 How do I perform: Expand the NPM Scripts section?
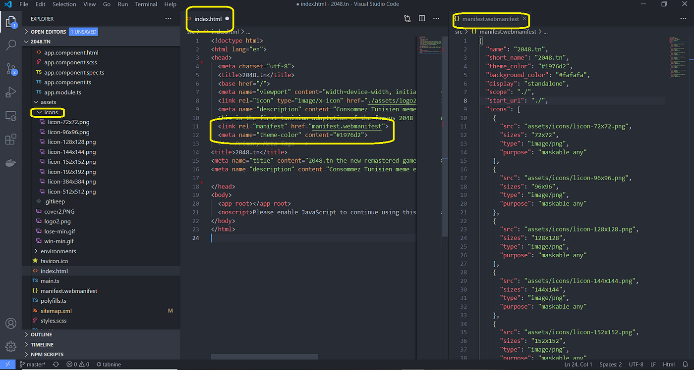(27, 355)
